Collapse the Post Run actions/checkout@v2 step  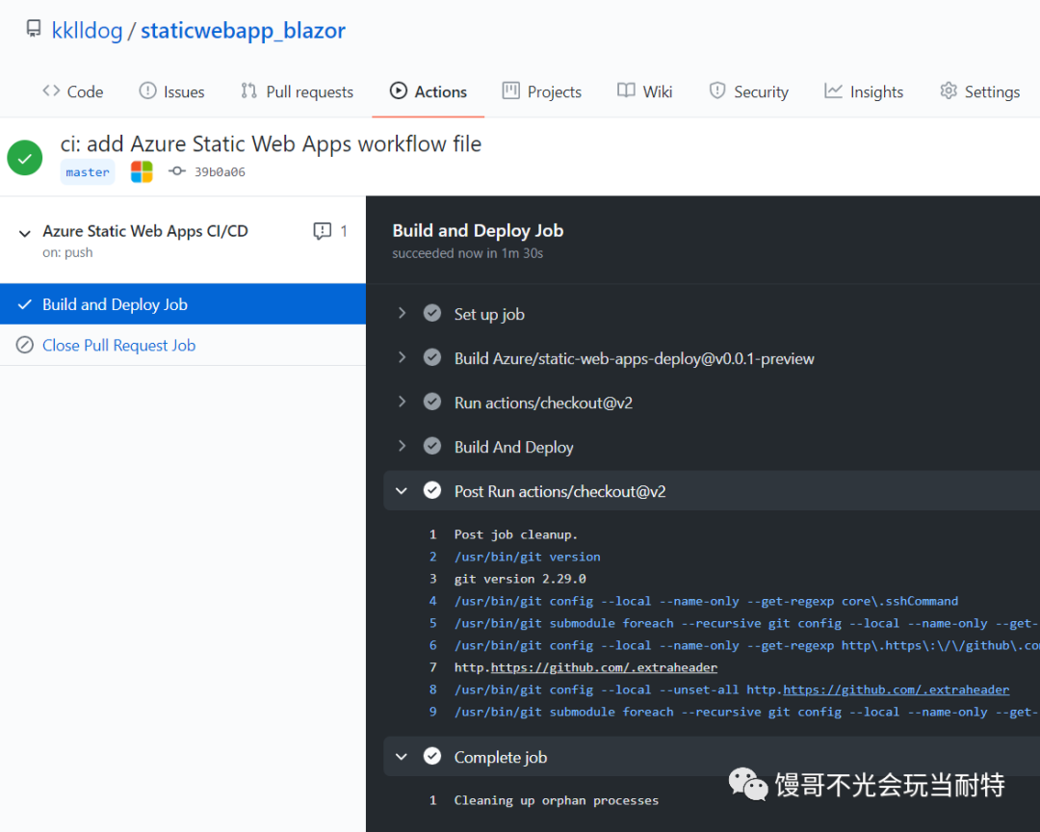coord(402,491)
